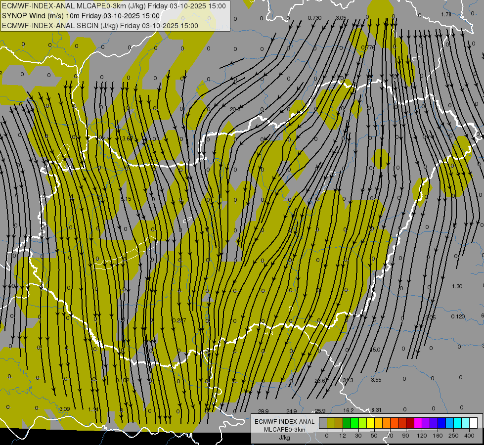Screen dimensions: 484x445
Task: Click the 12 tick label on color scale
Action: [342, 436]
